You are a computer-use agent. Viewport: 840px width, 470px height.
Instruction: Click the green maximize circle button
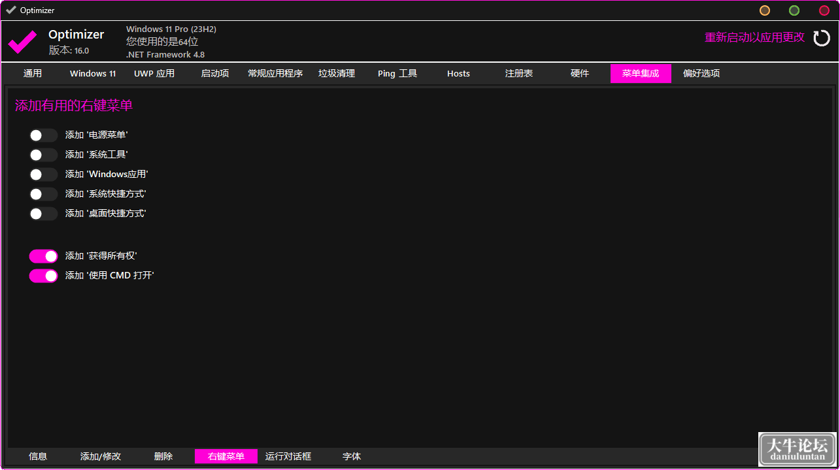point(794,10)
